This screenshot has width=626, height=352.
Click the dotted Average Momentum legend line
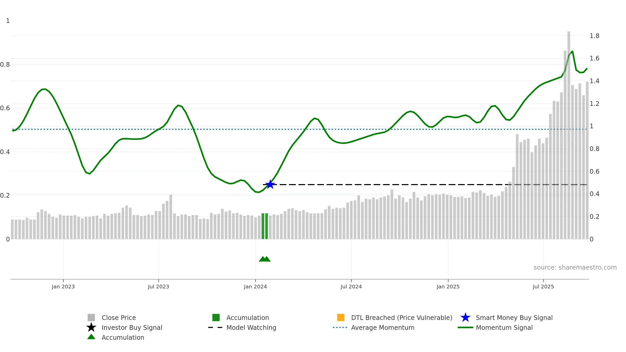(x=340, y=327)
